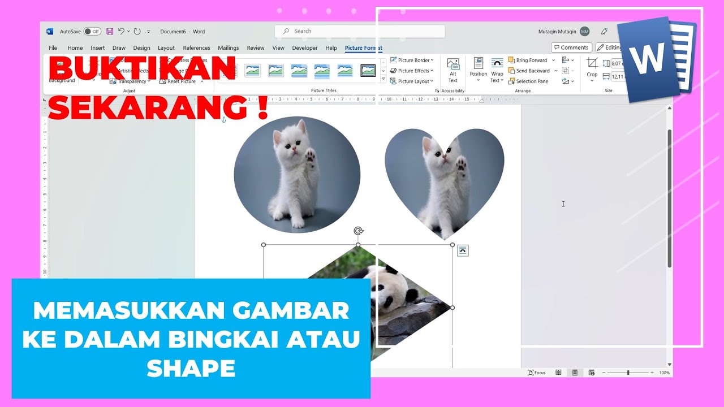Click the Focus mode button
724x407 pixels.
[x=537, y=373]
